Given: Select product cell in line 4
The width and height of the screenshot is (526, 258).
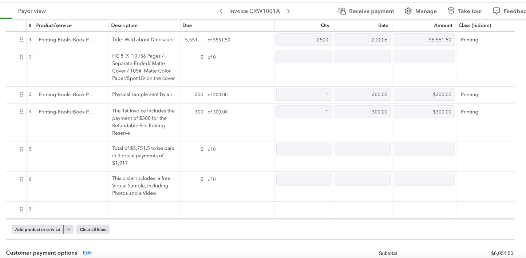Looking at the screenshot, I should (x=71, y=122).
